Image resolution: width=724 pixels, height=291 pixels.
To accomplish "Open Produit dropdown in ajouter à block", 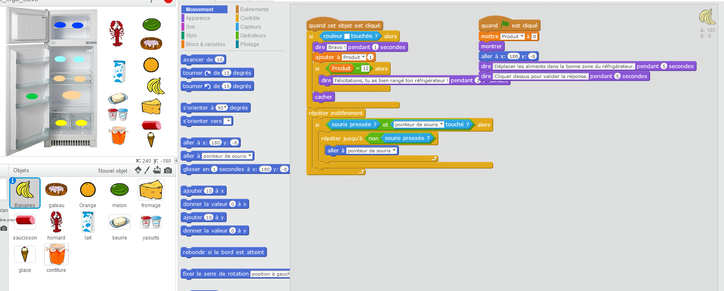I will point(363,57).
